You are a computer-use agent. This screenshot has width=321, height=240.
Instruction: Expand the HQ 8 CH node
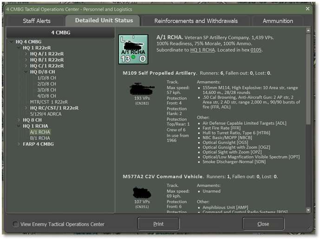pyautogui.click(x=19, y=120)
